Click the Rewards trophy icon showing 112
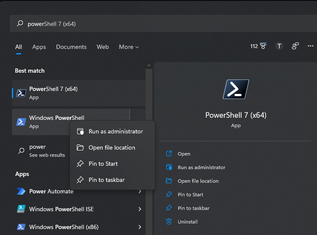This screenshot has height=235, width=317. [263, 46]
